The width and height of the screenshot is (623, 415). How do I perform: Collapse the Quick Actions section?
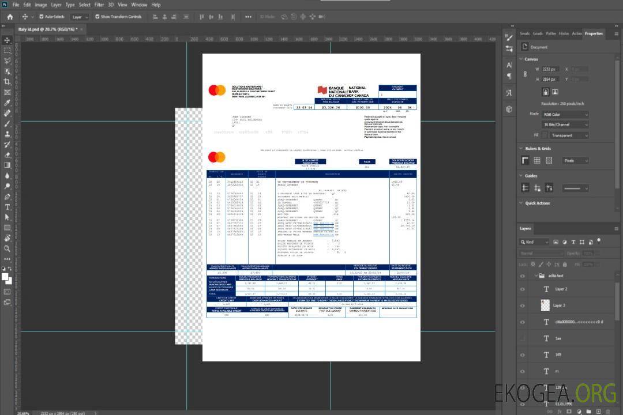521,203
